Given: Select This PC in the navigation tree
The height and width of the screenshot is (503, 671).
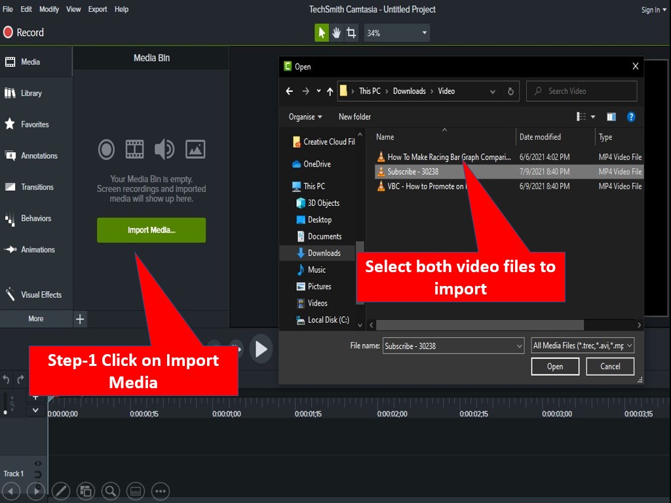Looking at the screenshot, I should (x=308, y=186).
